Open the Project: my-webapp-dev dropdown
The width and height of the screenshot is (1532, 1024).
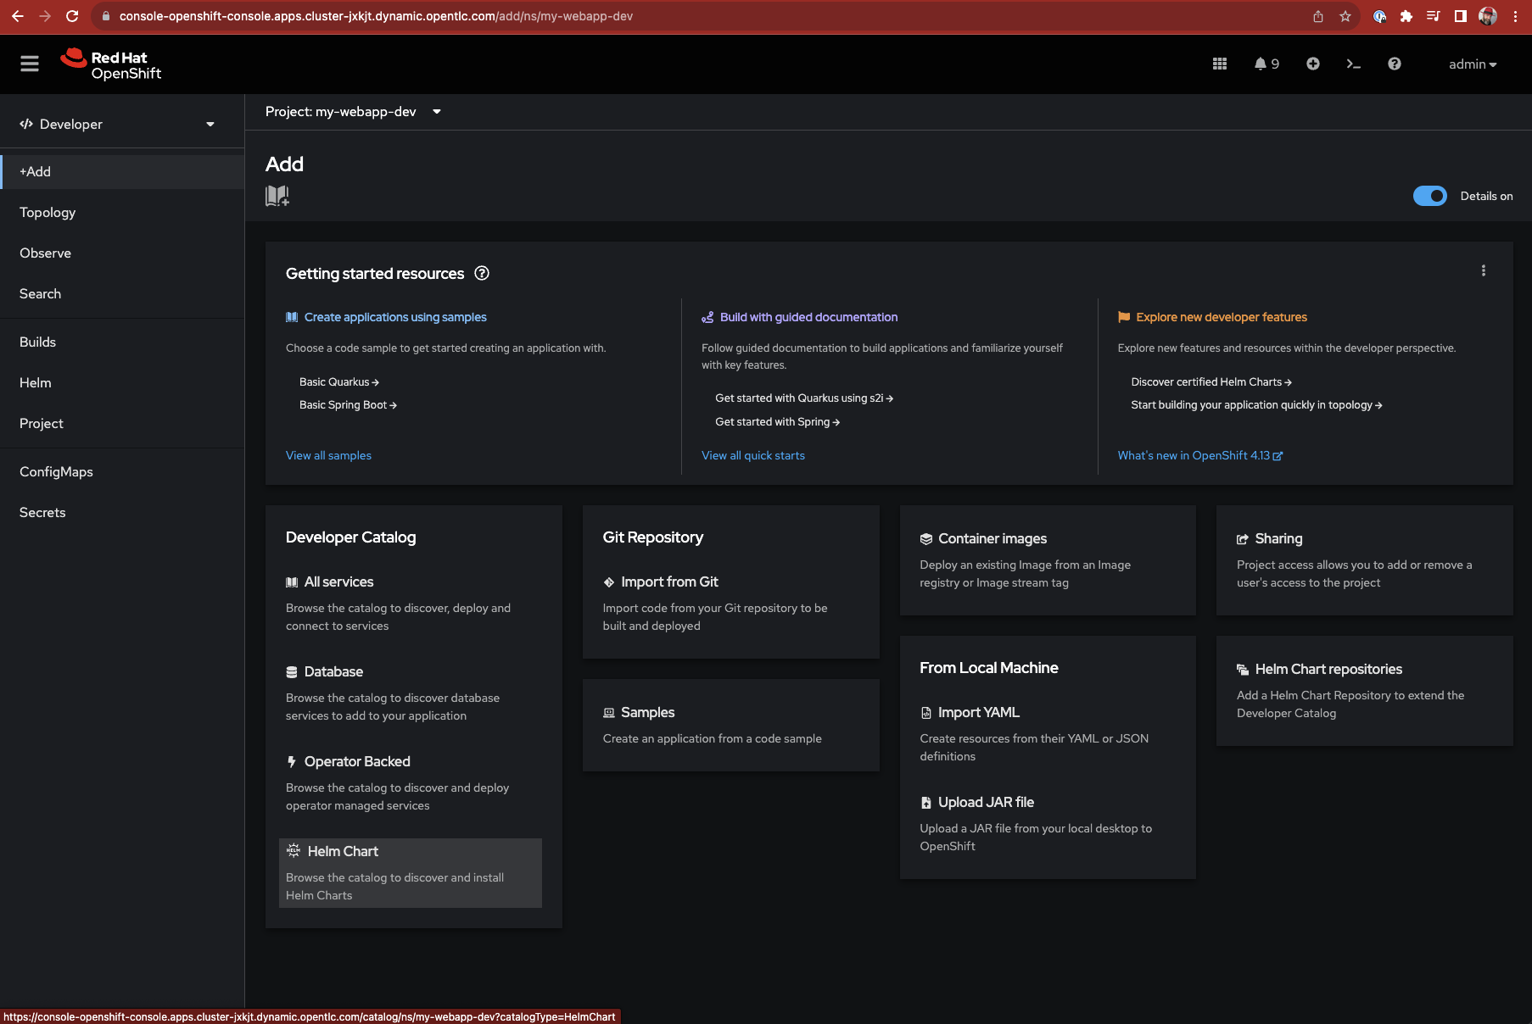(354, 111)
